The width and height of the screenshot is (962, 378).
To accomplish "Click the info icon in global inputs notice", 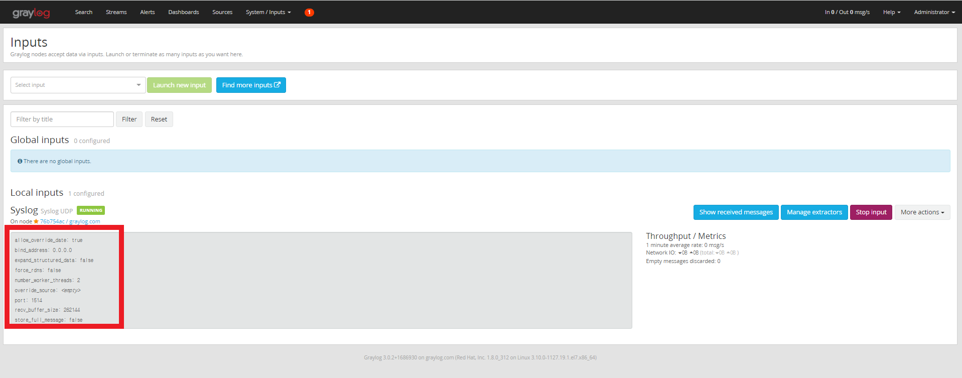I will tap(20, 161).
